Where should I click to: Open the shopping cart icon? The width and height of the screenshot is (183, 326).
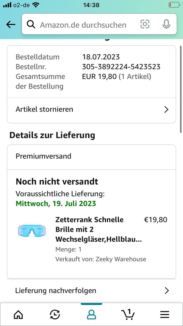128,314
